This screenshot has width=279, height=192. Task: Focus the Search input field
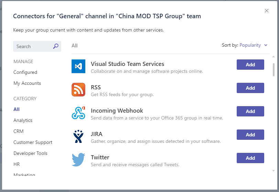(33, 46)
